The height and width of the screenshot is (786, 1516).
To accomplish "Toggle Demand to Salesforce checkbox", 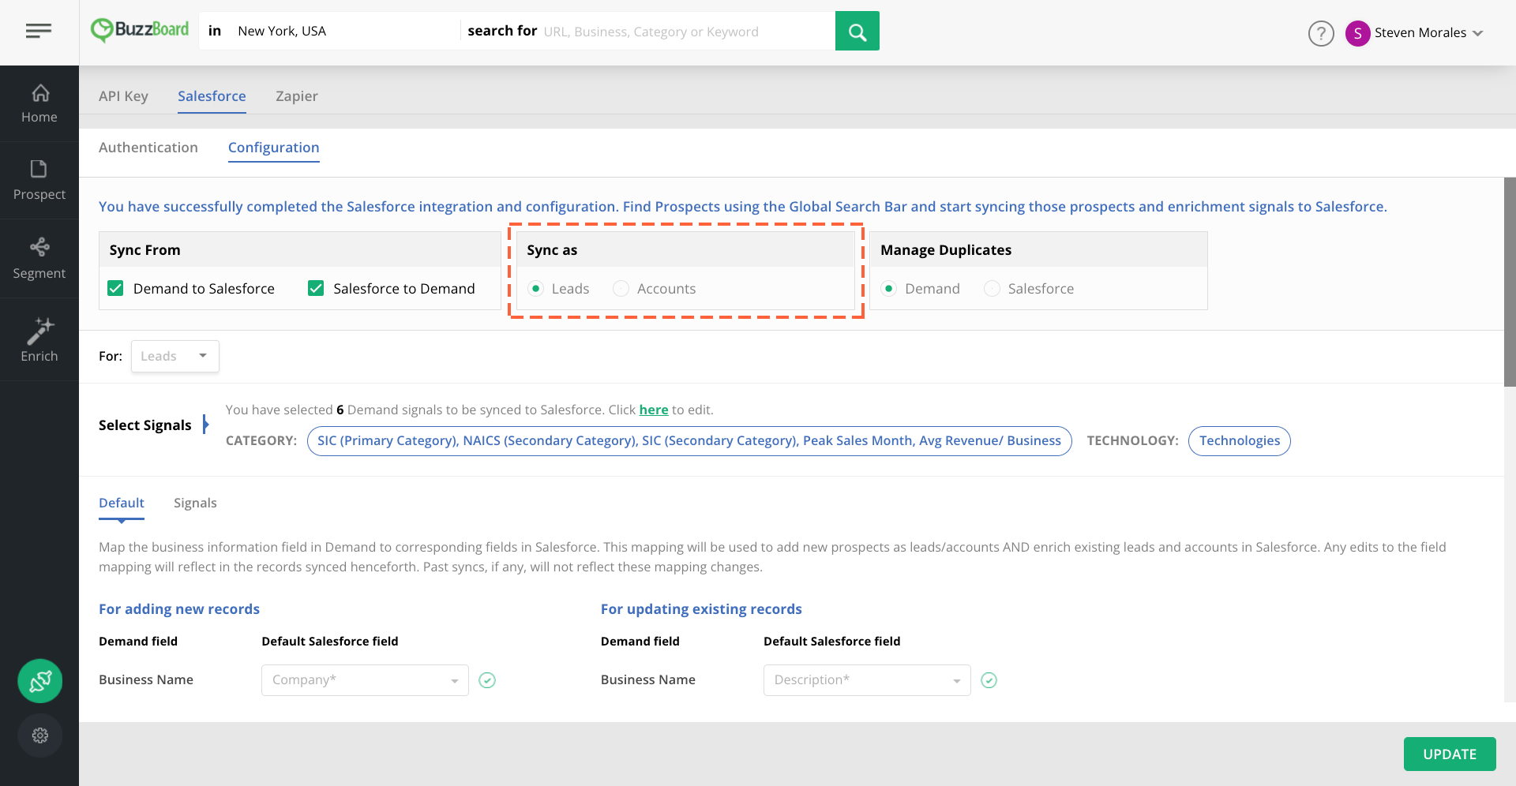I will (116, 288).
